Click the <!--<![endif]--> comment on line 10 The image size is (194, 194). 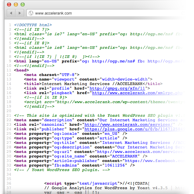[34, 66]
